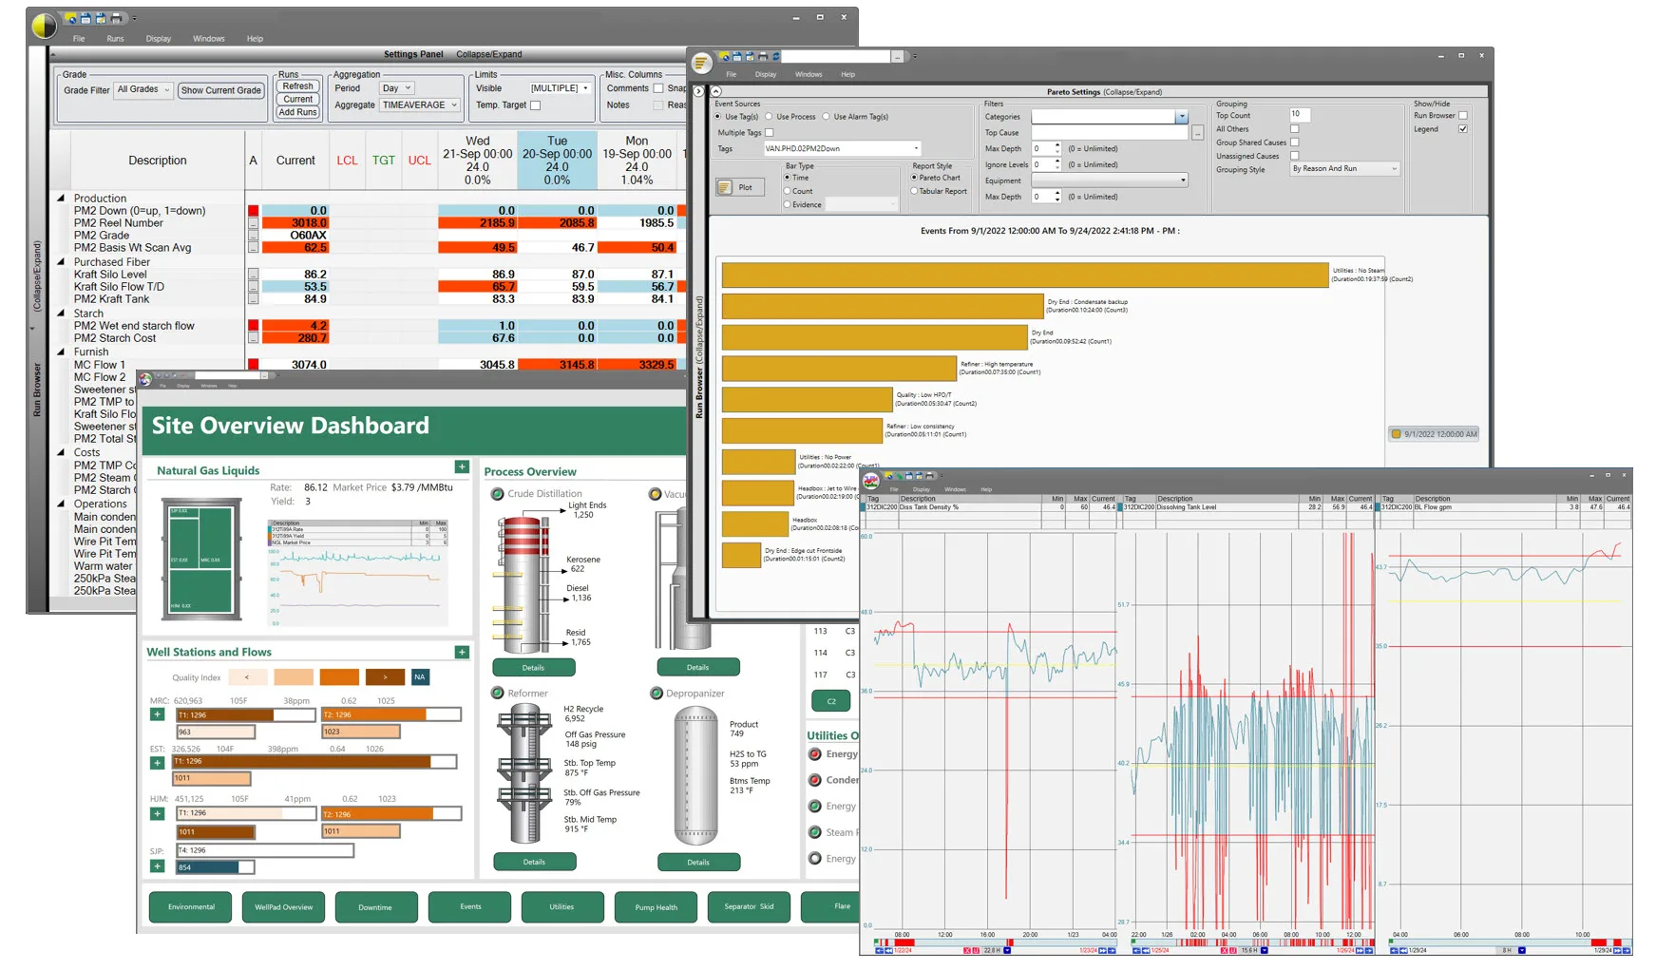Viewport: 1656px width, 970px height.
Task: Open the Runs menu
Action: pos(115,39)
